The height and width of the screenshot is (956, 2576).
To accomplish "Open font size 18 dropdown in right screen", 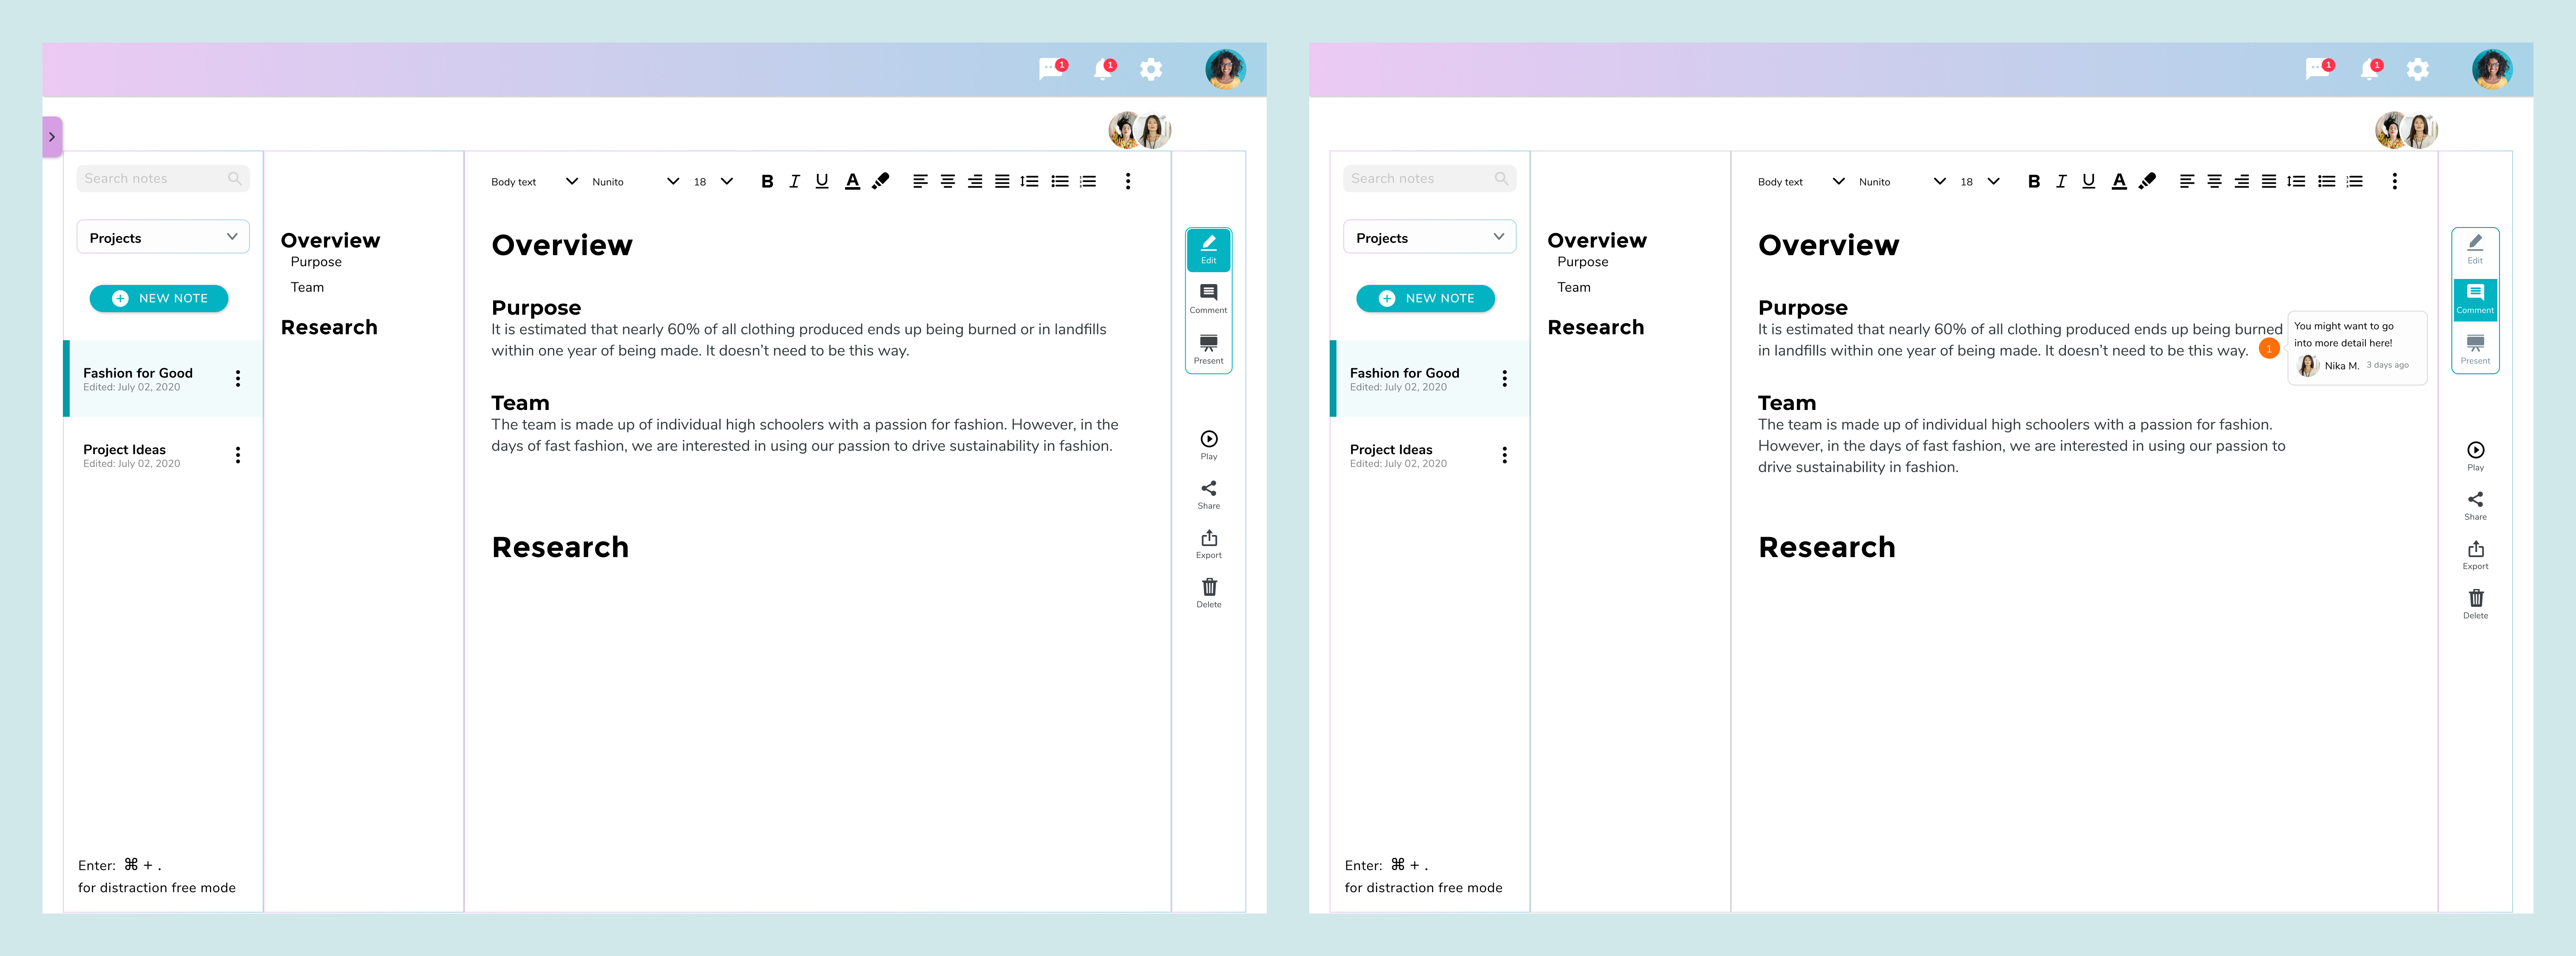I will pos(1980,181).
